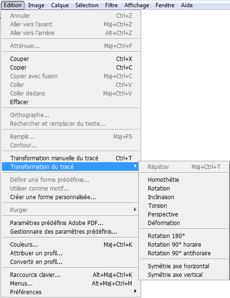230x298 pixels.
Task: Click the Atténuer entry
Action: [x=71, y=46]
